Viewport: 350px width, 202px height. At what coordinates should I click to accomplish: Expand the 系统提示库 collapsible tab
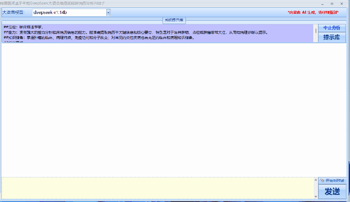coord(174,20)
